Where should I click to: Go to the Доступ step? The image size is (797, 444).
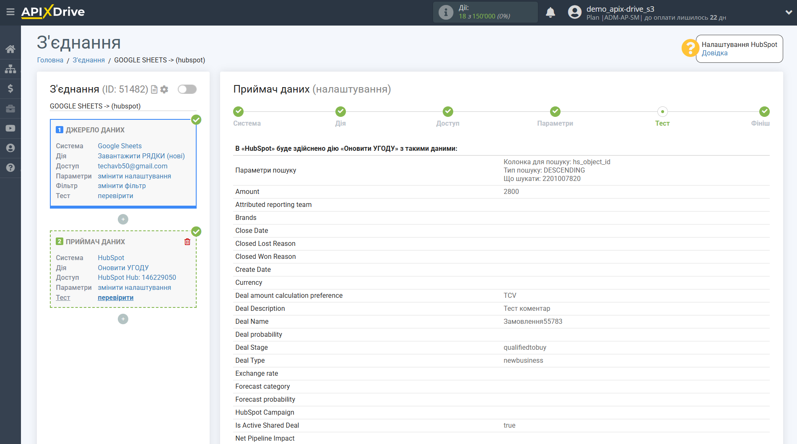448,111
